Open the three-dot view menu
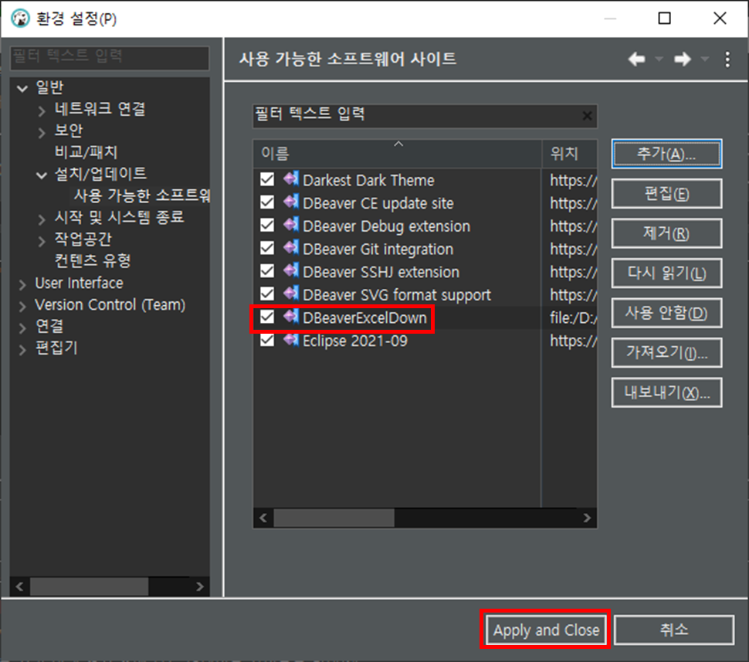The height and width of the screenshot is (662, 749). click(x=727, y=59)
